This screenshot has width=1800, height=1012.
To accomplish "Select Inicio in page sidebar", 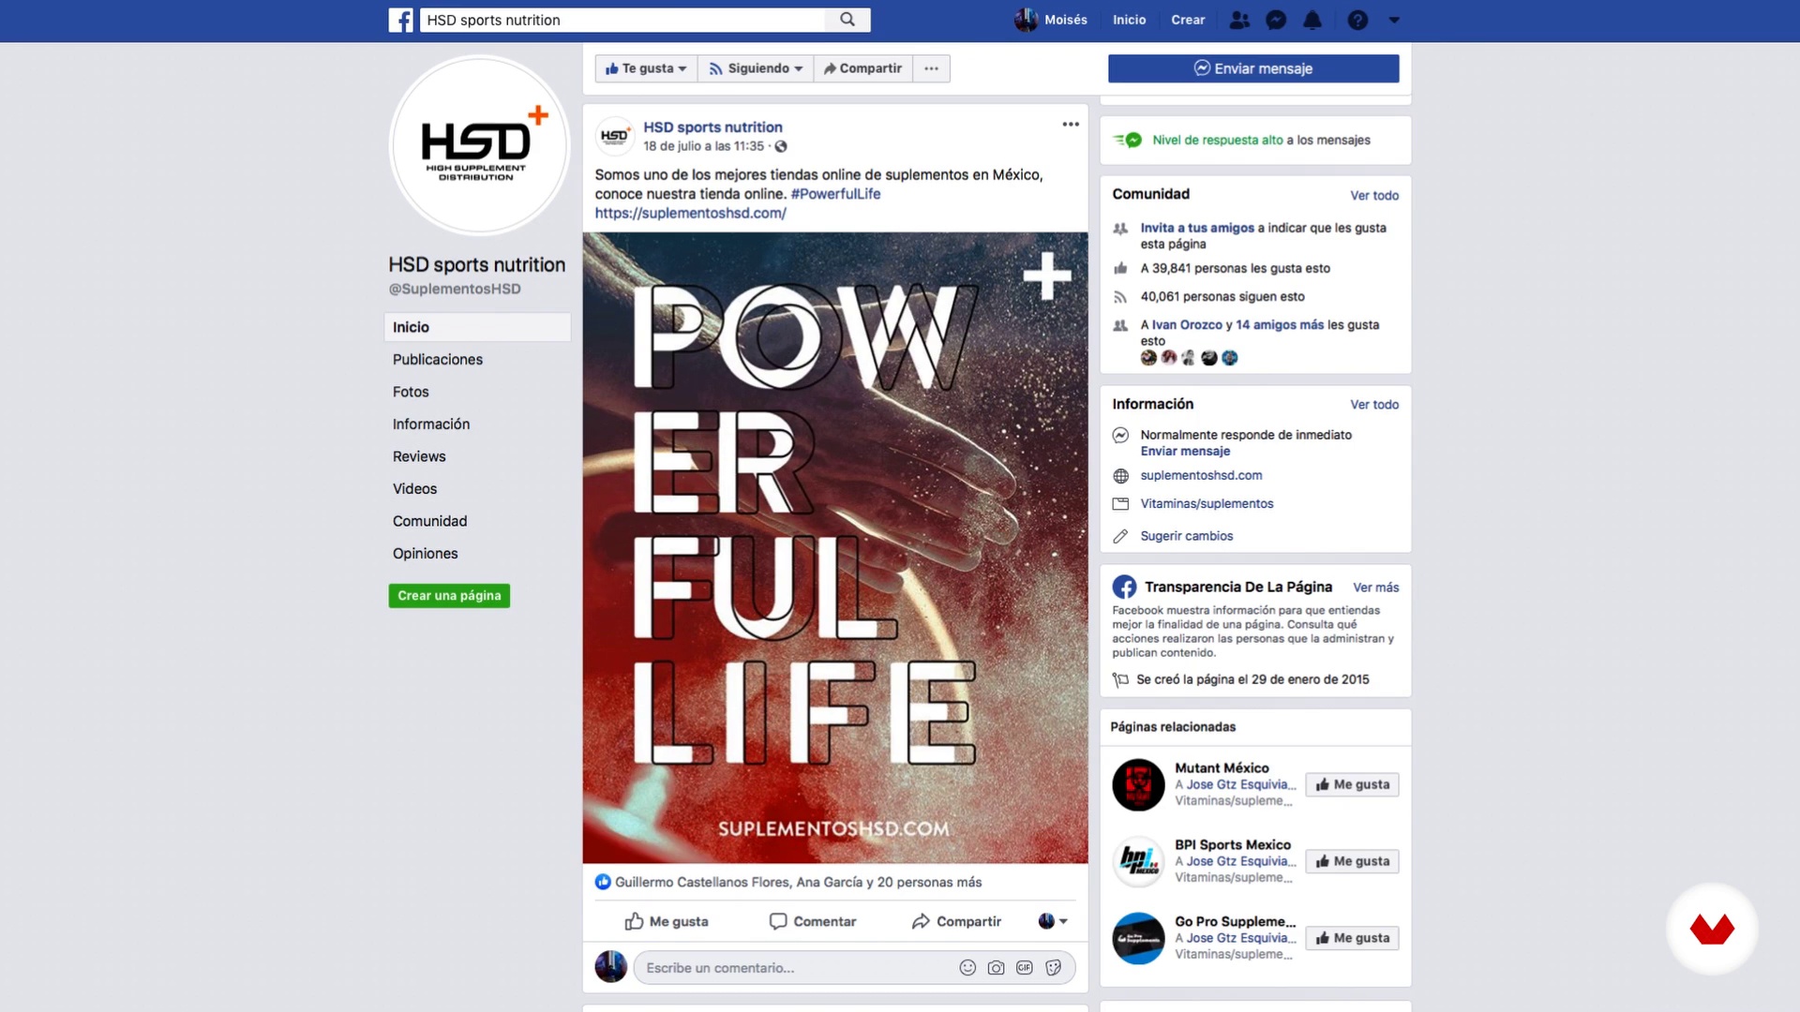I will coord(477,327).
